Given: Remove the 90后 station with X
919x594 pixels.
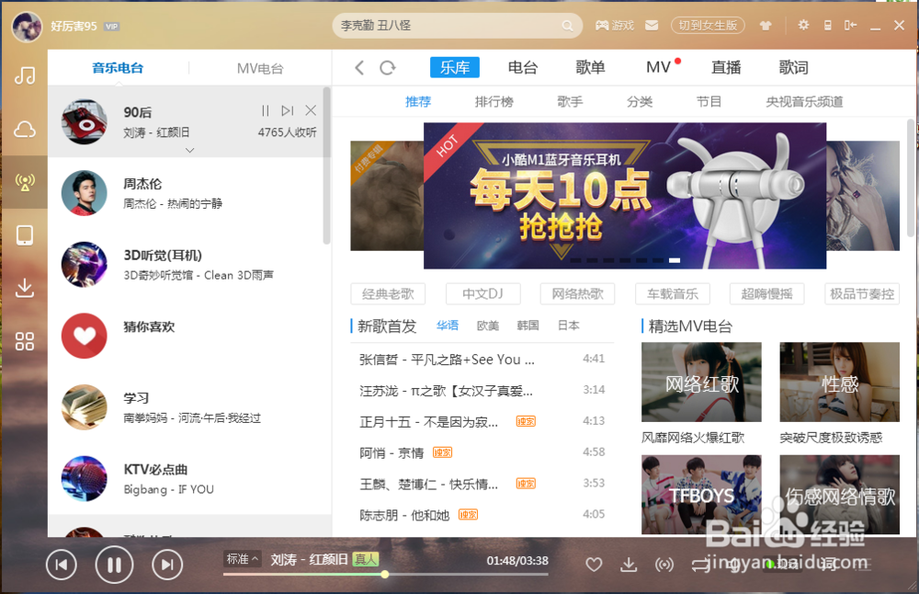Looking at the screenshot, I should click(x=311, y=110).
